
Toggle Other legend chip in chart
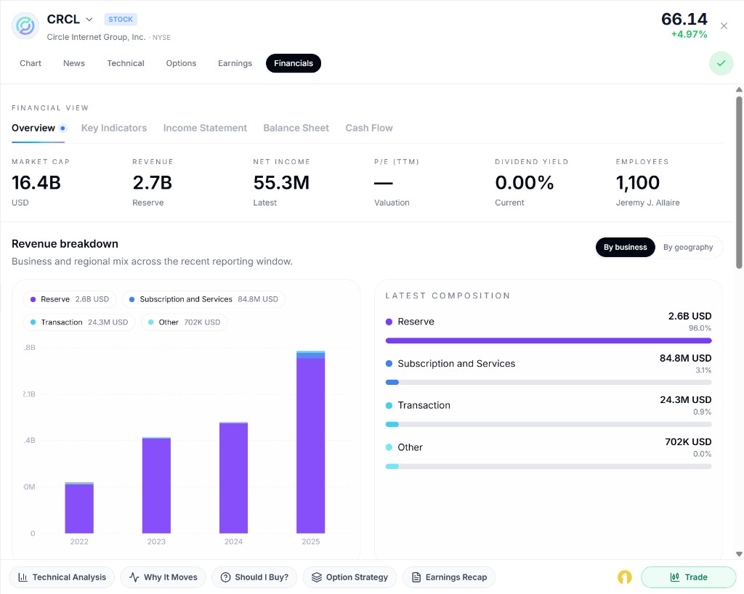tap(184, 322)
